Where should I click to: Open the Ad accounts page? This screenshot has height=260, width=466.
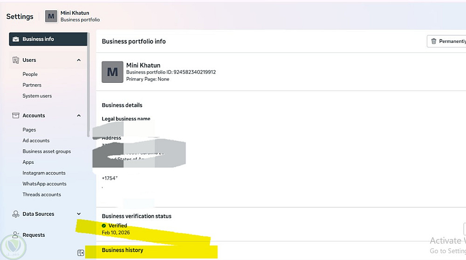click(x=36, y=140)
